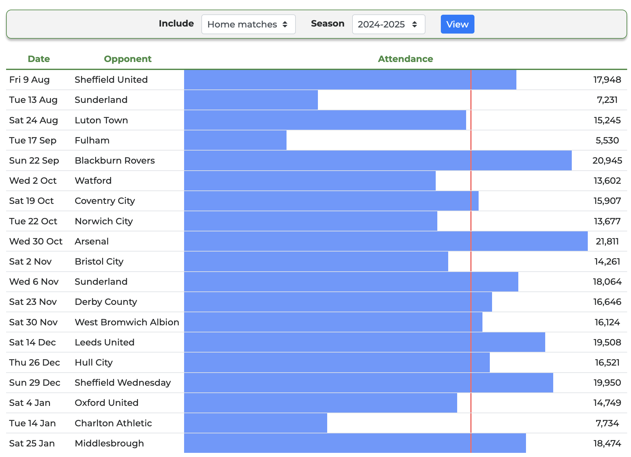The width and height of the screenshot is (631, 457).
Task: Click the Middlesbrough opponent cell
Action: [x=109, y=443]
